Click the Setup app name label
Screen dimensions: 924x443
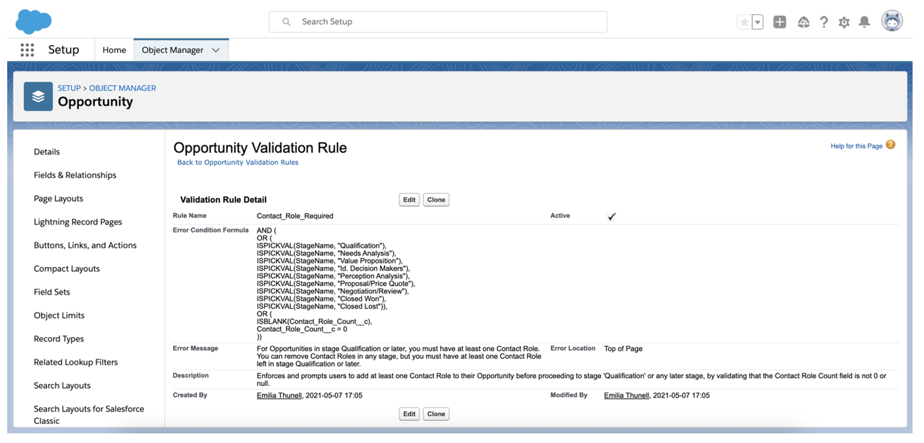64,50
